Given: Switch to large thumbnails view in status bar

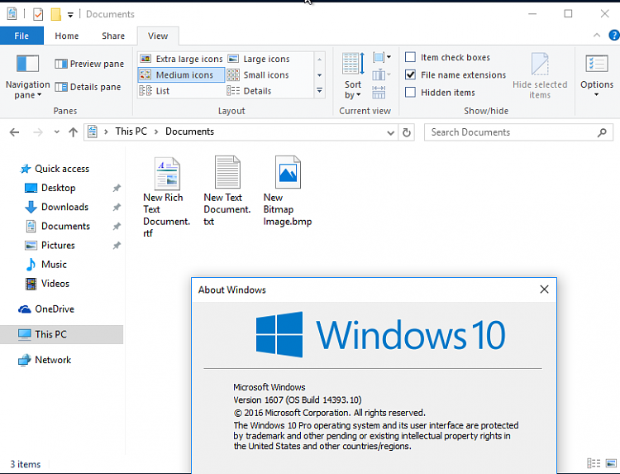Looking at the screenshot, I should point(611,463).
